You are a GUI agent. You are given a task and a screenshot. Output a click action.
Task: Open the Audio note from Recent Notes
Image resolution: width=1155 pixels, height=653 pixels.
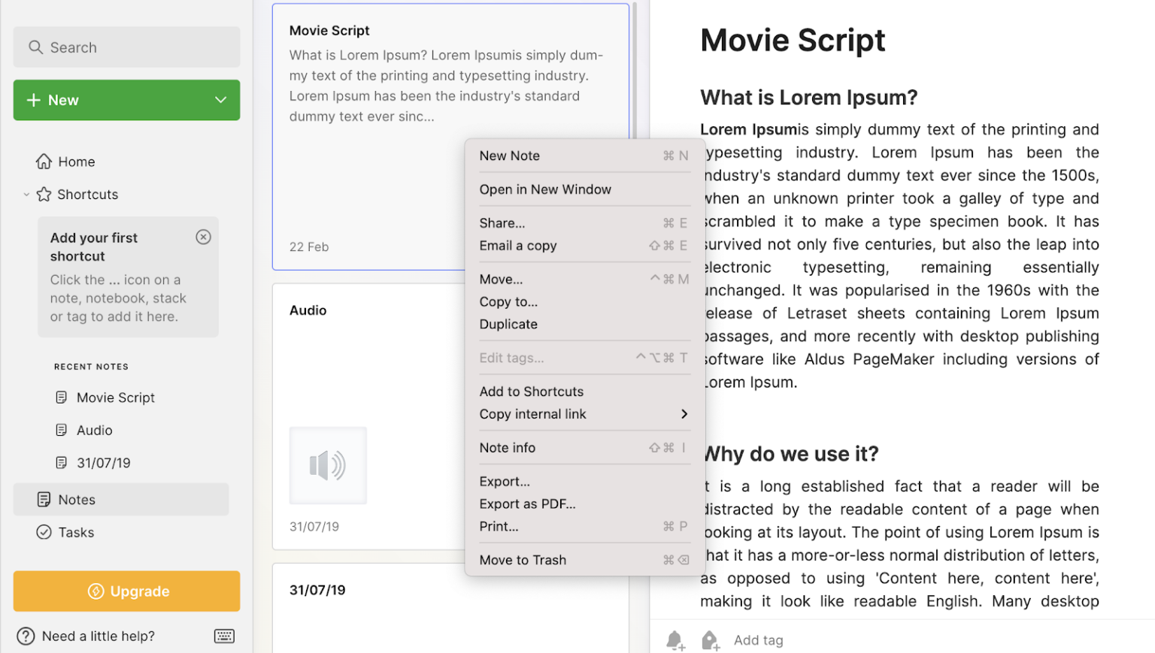pyautogui.click(x=93, y=430)
